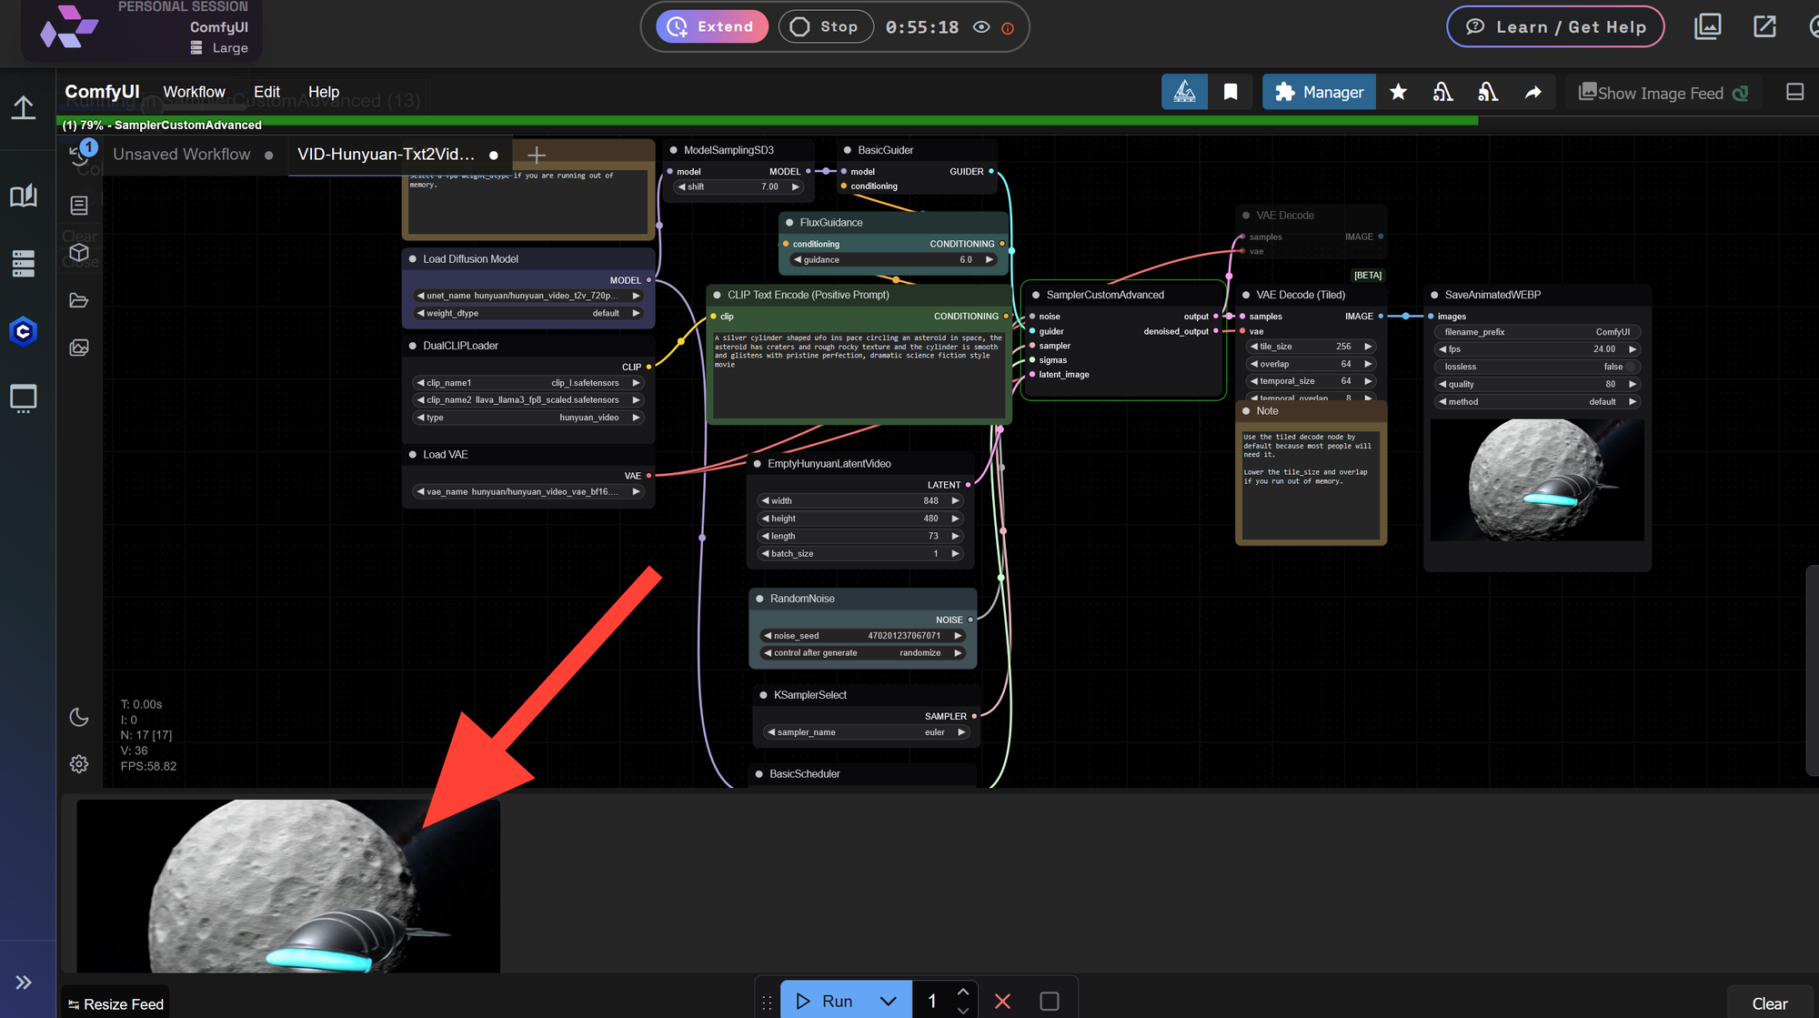
Task: Open the sampler_name dropdown in KSamplerSelect
Action: pos(864,731)
